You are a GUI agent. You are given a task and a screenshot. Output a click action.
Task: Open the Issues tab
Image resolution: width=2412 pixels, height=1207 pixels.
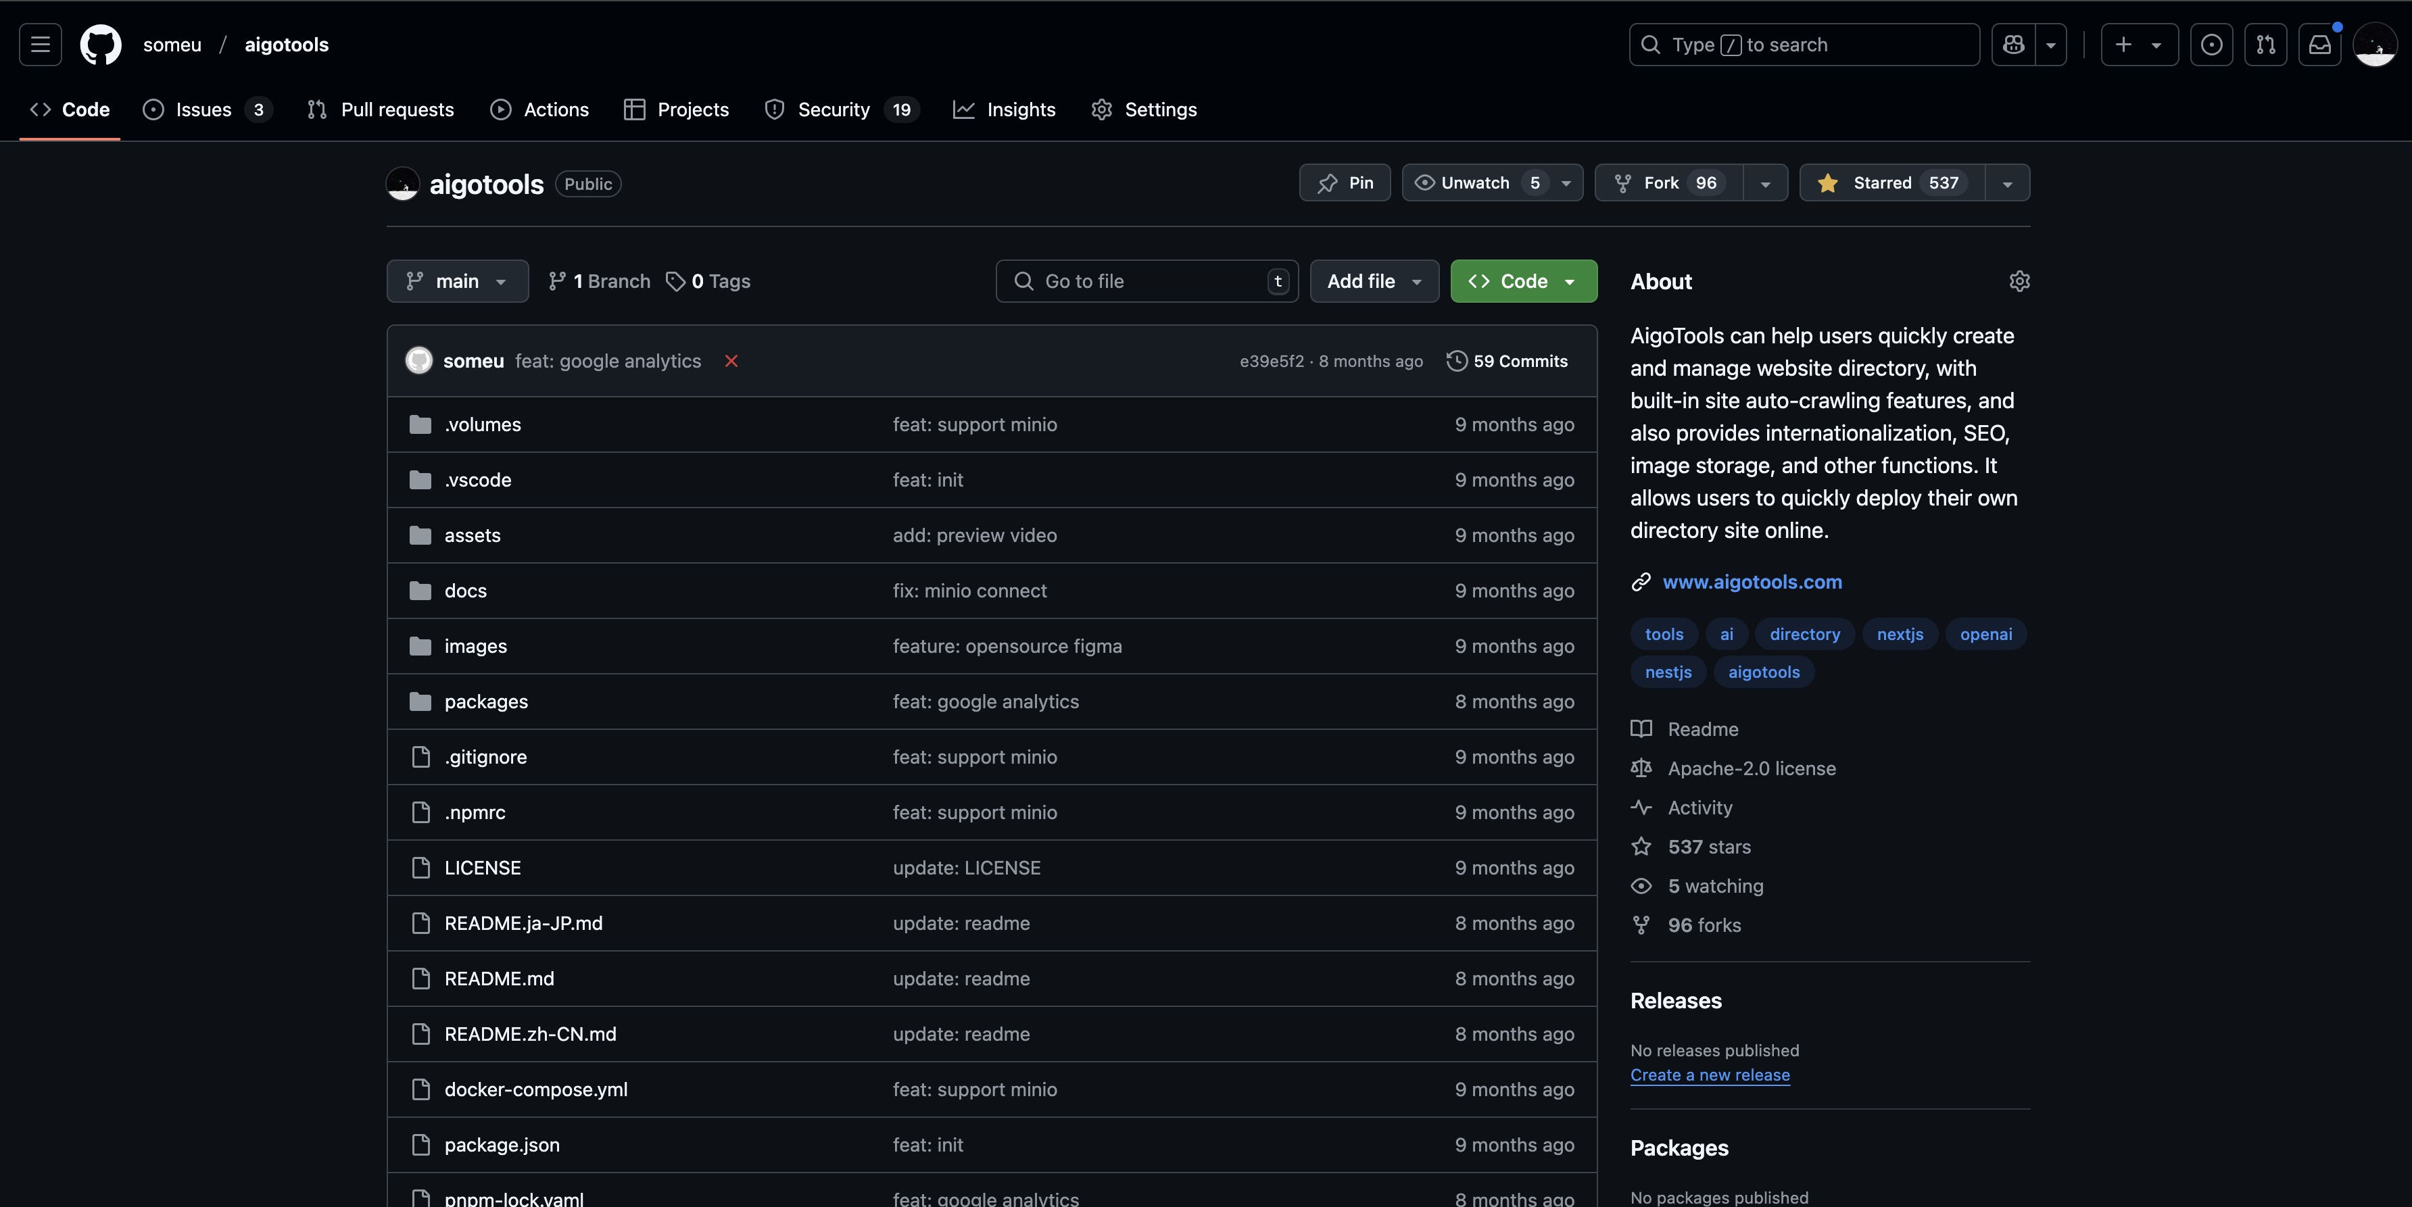(207, 110)
